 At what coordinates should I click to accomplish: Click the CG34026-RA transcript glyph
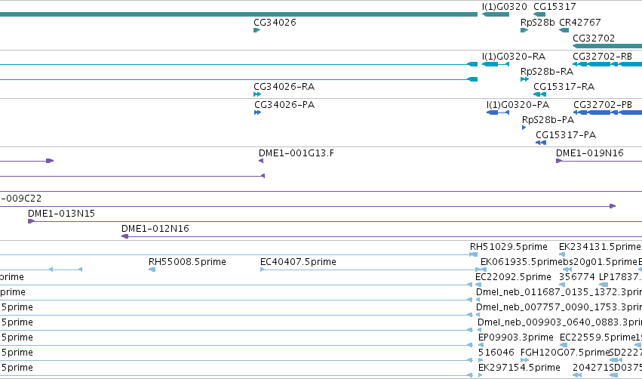point(257,94)
